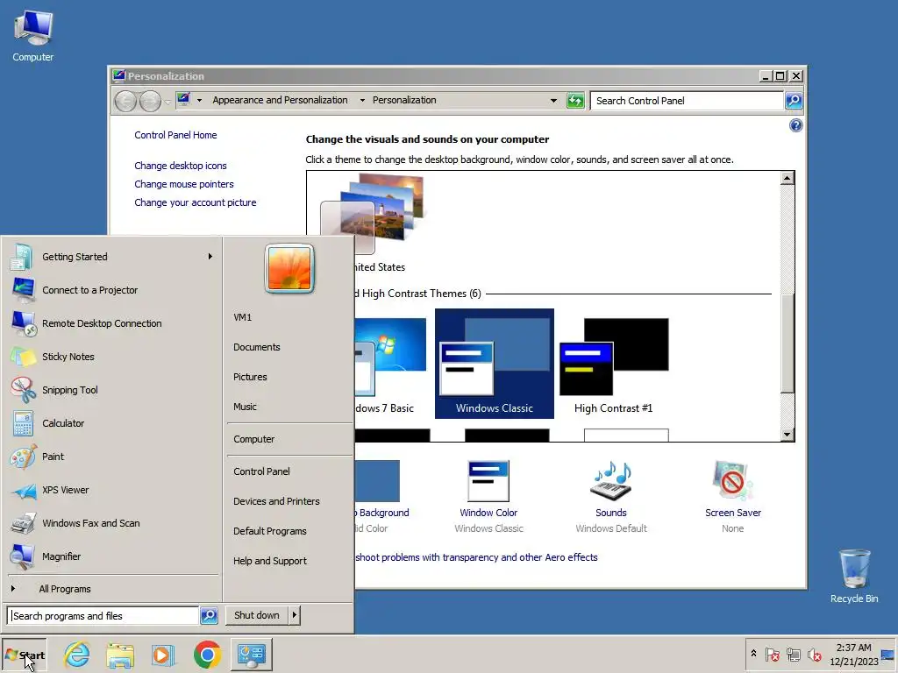Click Change your account picture link
Viewport: 898px width, 673px height.
pos(196,202)
